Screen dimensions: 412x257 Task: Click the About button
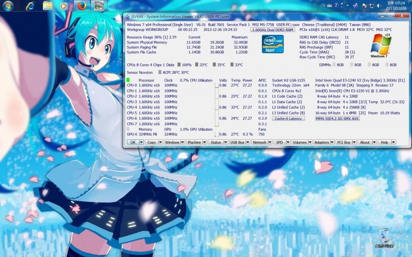[365, 142]
